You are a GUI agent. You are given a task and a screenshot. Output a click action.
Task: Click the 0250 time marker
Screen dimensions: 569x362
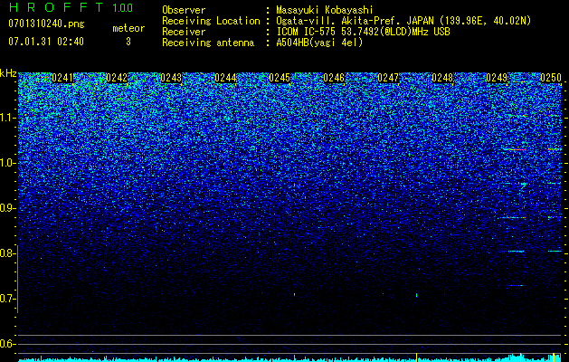551,78
